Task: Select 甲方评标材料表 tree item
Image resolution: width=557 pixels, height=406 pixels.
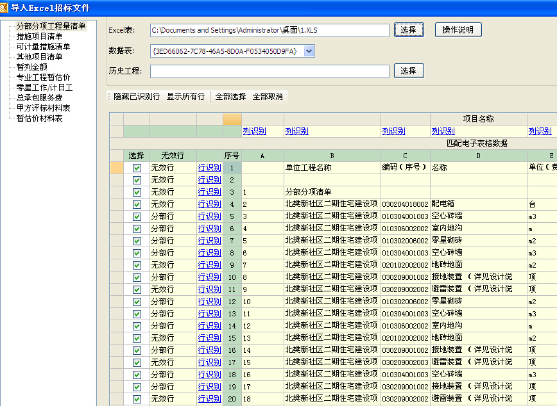Action: coord(43,108)
